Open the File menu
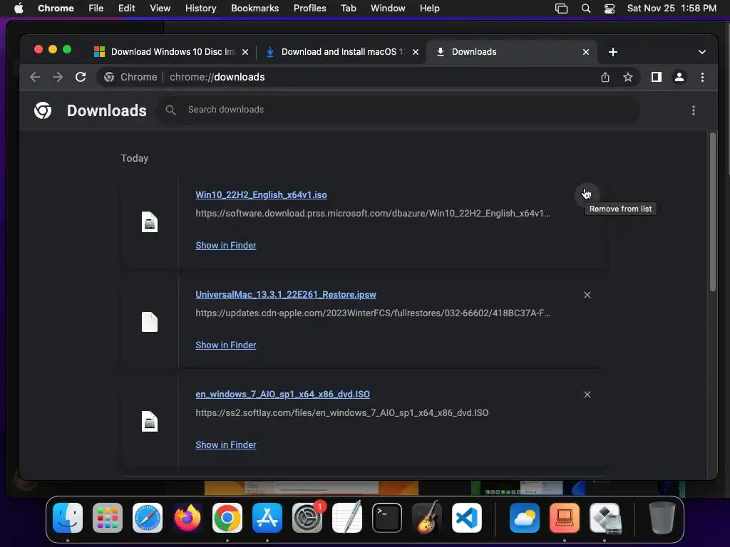Image resolution: width=730 pixels, height=547 pixels. click(96, 9)
